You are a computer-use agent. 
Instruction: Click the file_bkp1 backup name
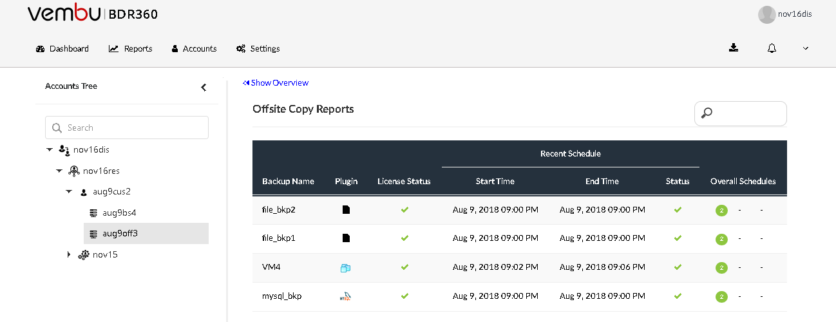click(279, 238)
